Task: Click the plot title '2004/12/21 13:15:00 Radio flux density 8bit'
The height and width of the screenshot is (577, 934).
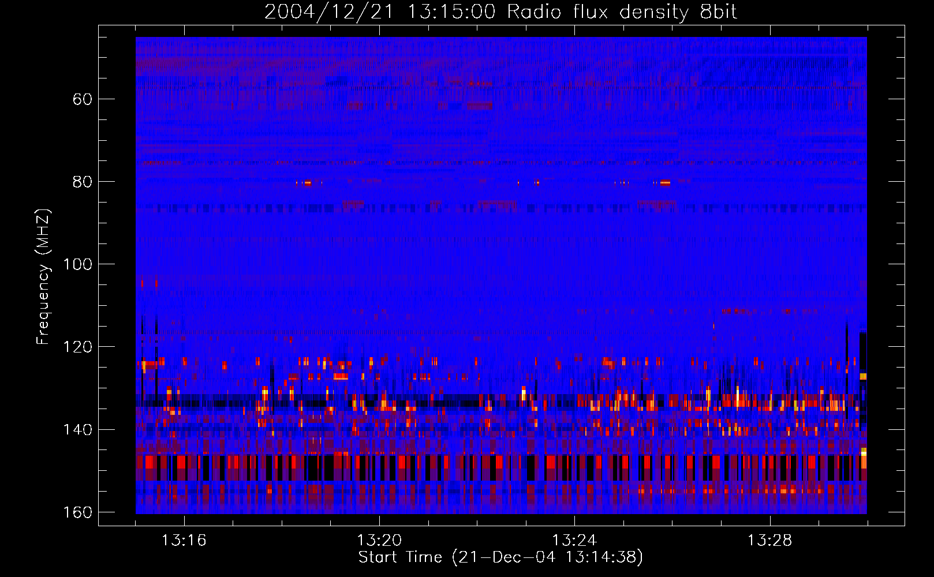Action: (500, 12)
